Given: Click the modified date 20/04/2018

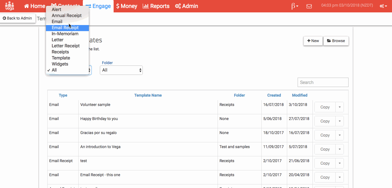Looking at the screenshot, I should click(x=299, y=175).
